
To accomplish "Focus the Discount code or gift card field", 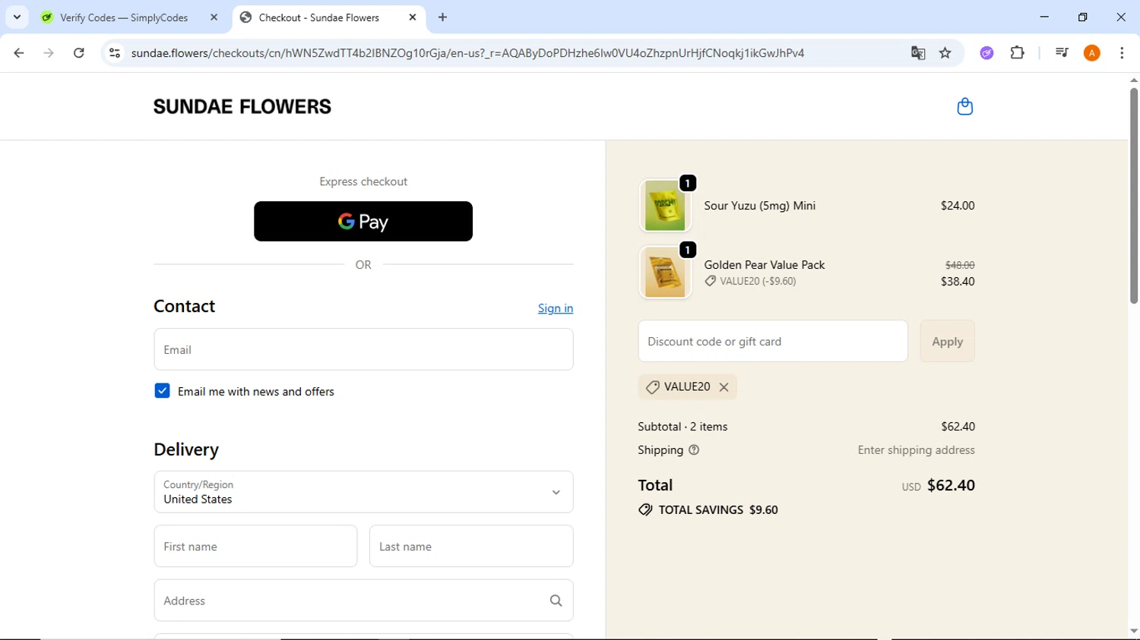I will 773,342.
